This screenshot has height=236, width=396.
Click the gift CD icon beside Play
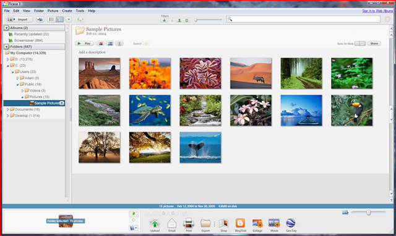[x=119, y=44]
